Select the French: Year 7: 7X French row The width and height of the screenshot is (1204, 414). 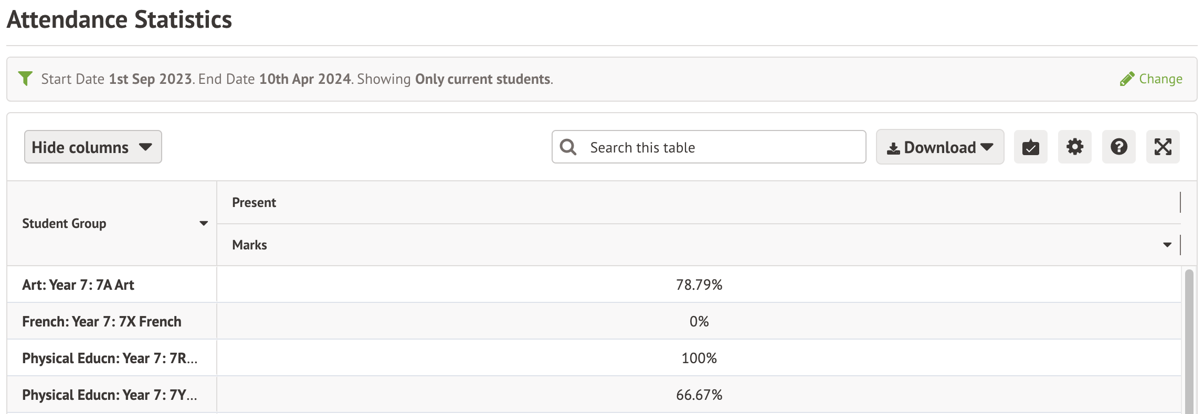[x=102, y=321]
